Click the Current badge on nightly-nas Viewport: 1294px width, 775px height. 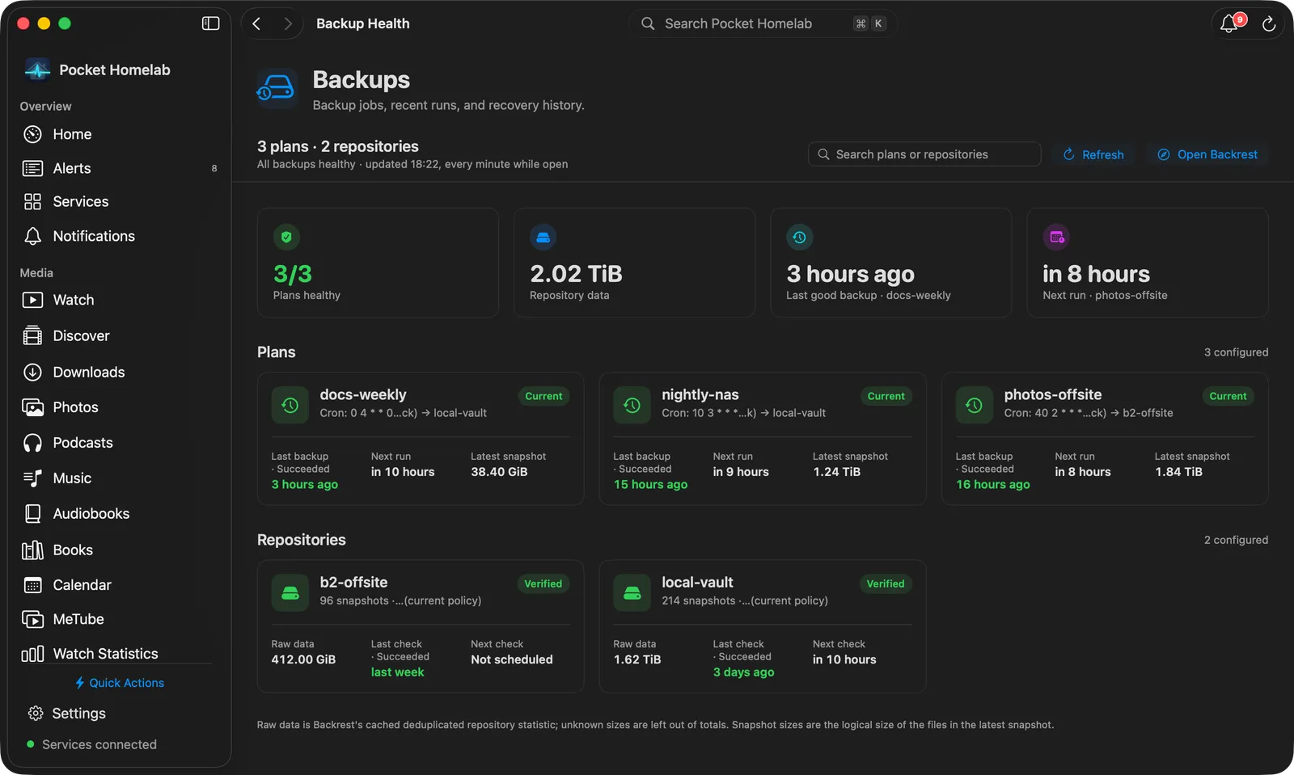coord(886,396)
